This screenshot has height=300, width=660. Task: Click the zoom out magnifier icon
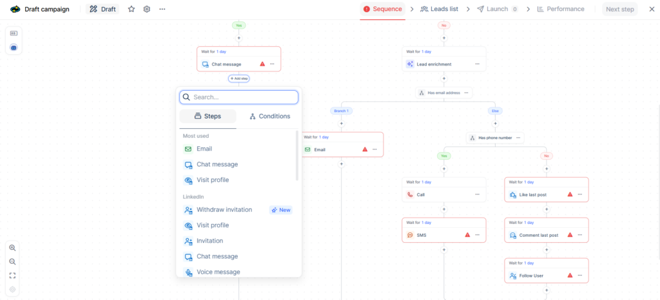13,262
